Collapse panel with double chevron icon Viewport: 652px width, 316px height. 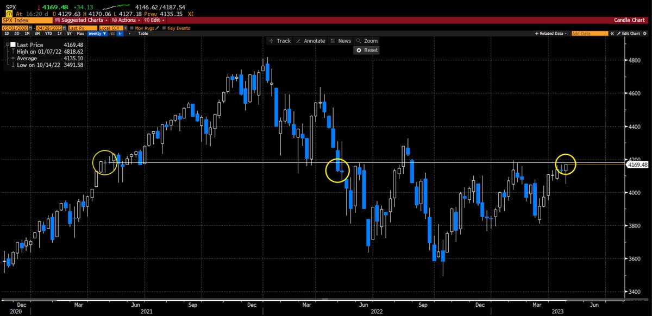[612, 34]
